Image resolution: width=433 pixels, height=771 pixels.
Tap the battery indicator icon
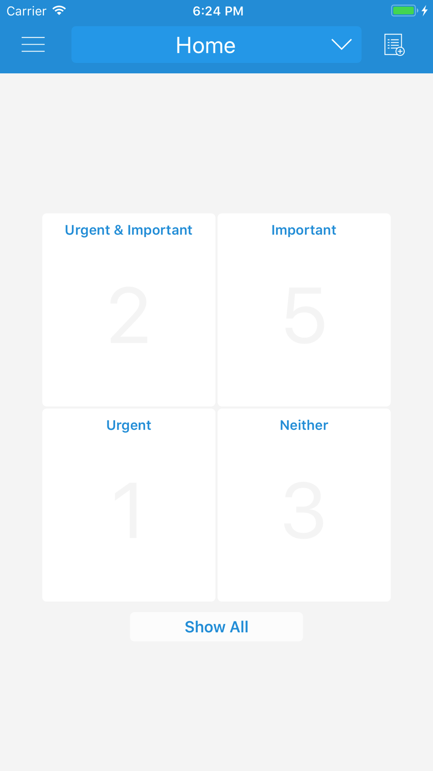(x=404, y=10)
